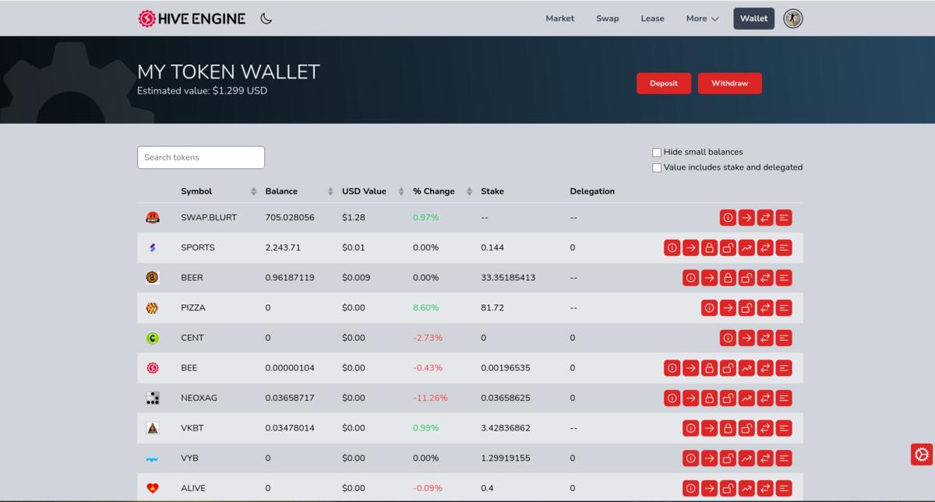Click the unstake open-lock icon for PIZZA
Viewport: 935px width, 502px height.
(x=746, y=308)
